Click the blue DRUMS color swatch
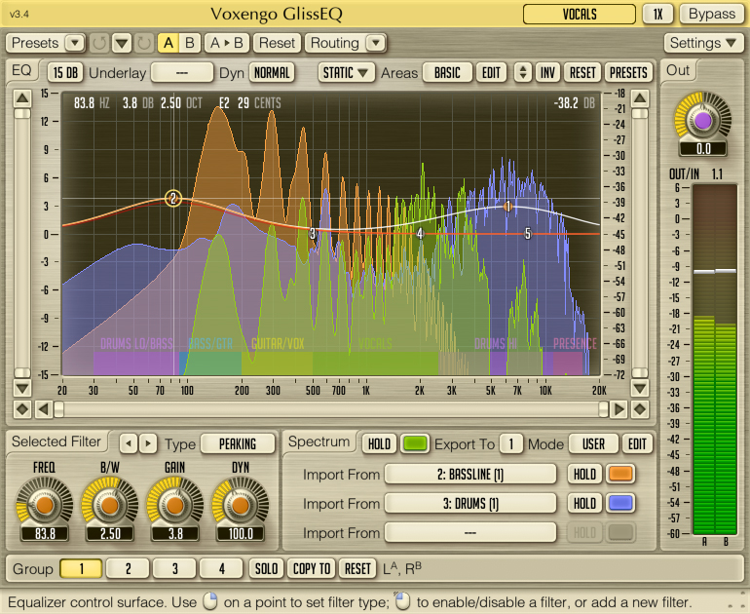The height and width of the screenshot is (614, 750). pos(620,503)
